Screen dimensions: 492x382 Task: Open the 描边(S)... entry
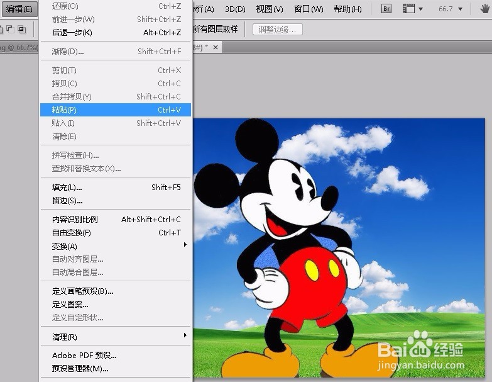click(116, 201)
